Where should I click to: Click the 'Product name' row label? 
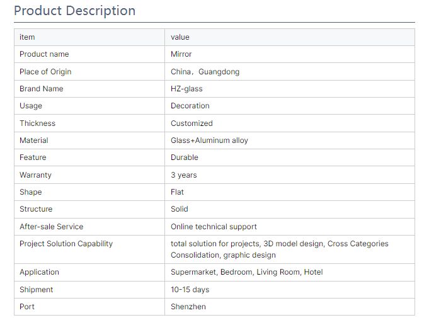tap(44, 54)
